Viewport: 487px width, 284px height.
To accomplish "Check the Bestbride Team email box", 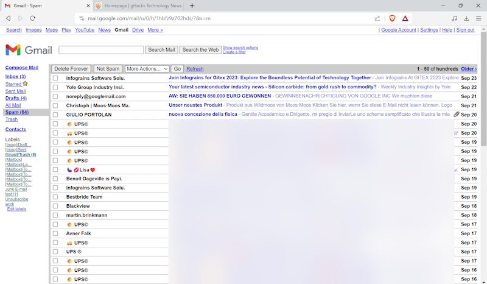I will coord(55,197).
